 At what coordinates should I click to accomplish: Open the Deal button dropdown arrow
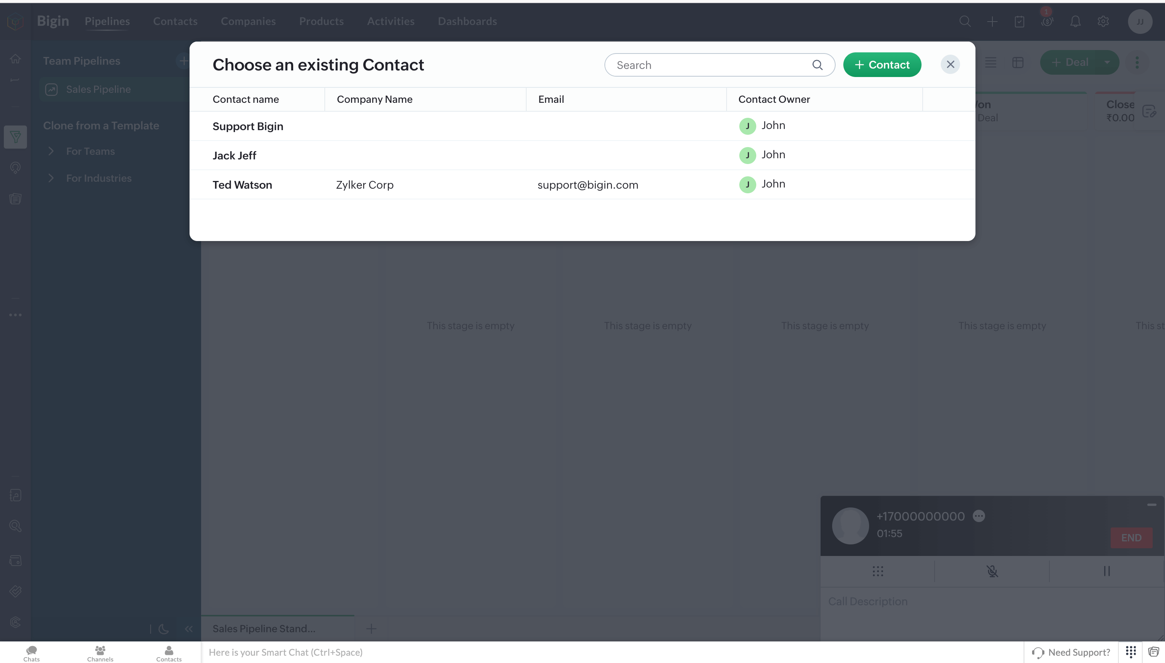1107,62
